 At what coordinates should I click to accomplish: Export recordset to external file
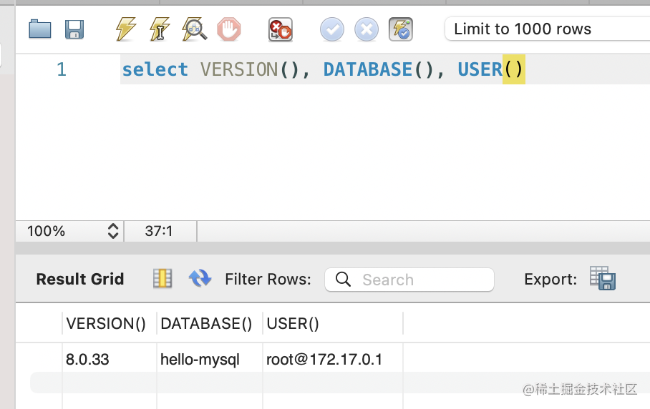point(602,279)
